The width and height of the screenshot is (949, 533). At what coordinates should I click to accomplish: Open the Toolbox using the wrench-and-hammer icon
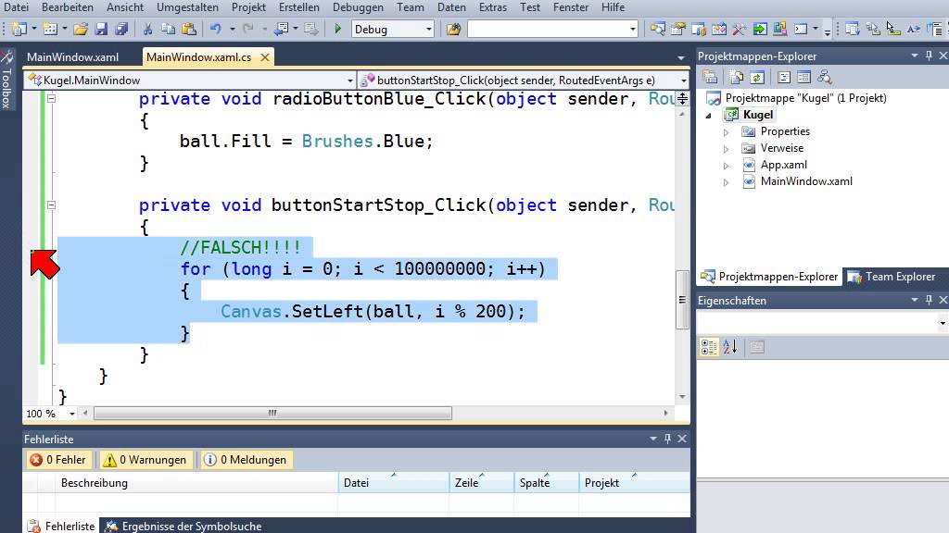739,29
